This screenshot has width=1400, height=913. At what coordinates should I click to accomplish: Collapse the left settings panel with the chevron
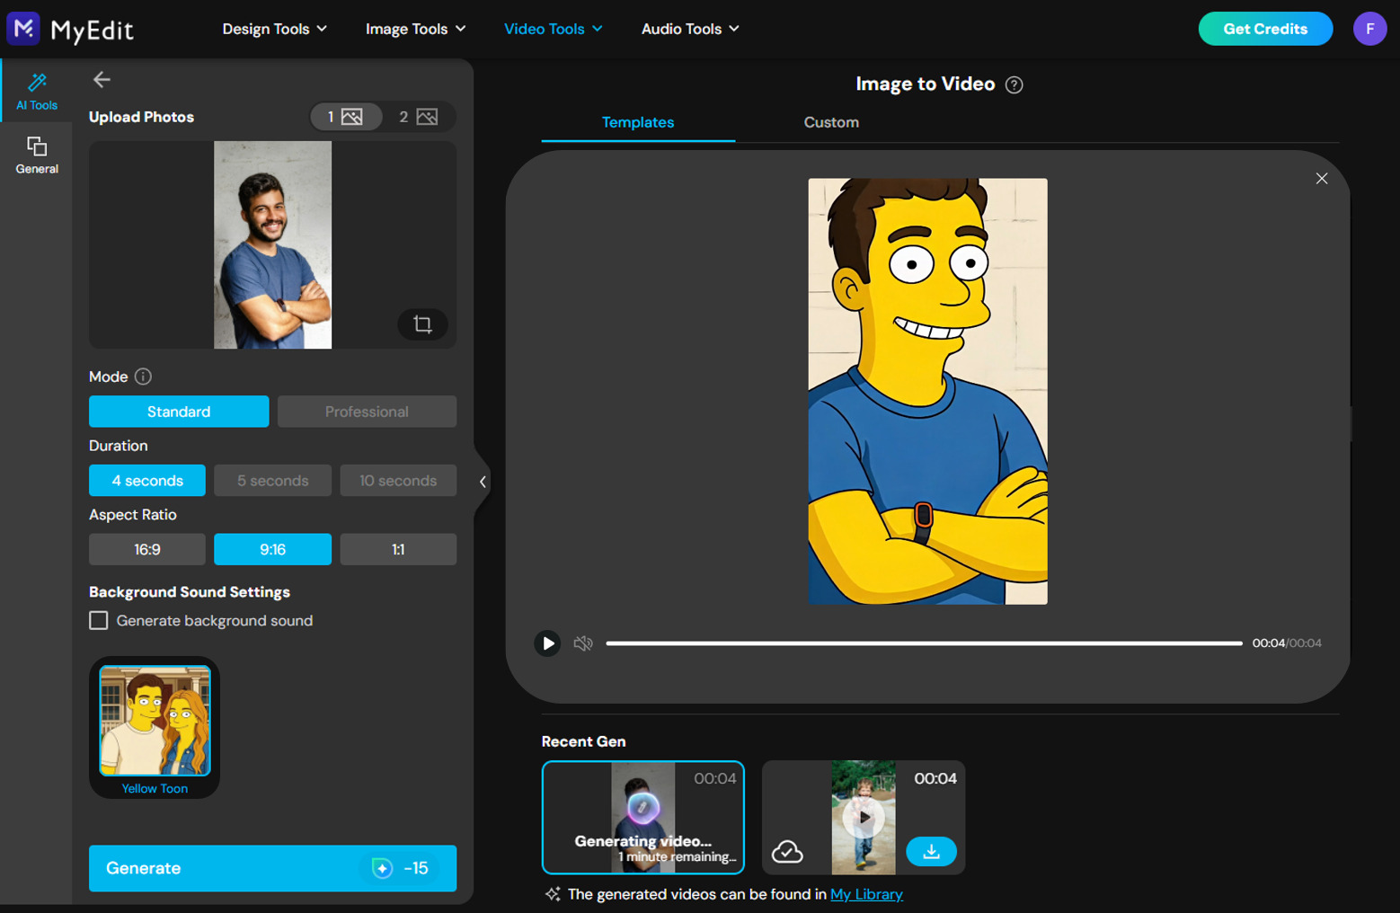tap(482, 481)
